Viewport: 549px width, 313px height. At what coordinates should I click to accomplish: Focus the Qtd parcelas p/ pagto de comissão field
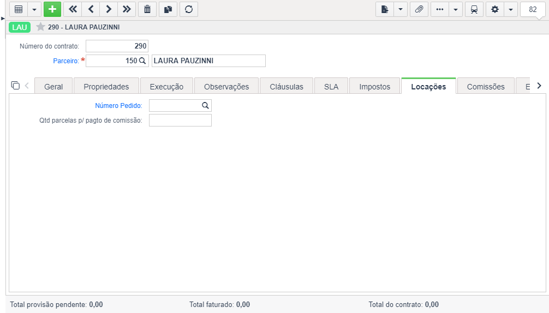pyautogui.click(x=180, y=121)
